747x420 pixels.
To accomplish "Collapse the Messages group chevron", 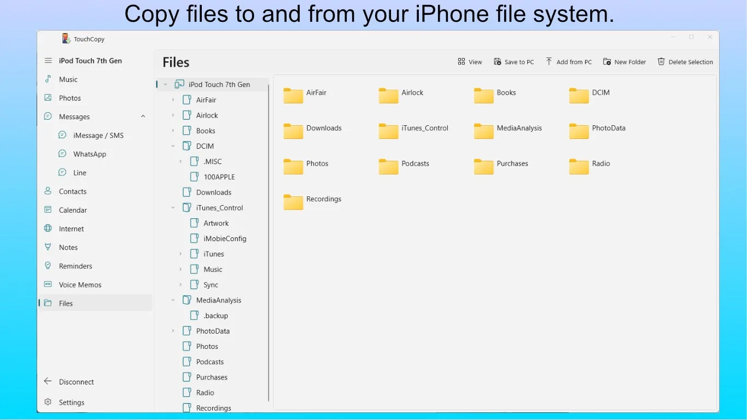I will 143,116.
